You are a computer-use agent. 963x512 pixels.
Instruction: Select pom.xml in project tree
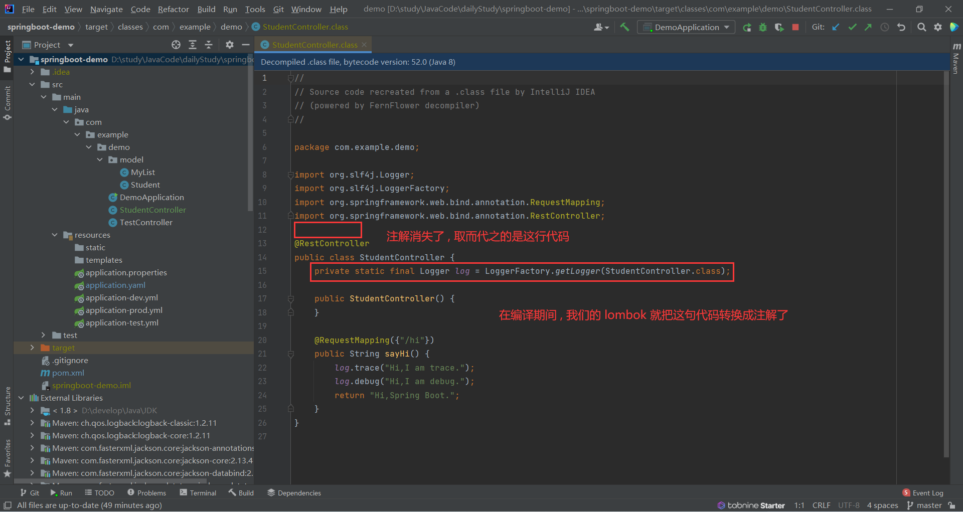pos(68,373)
